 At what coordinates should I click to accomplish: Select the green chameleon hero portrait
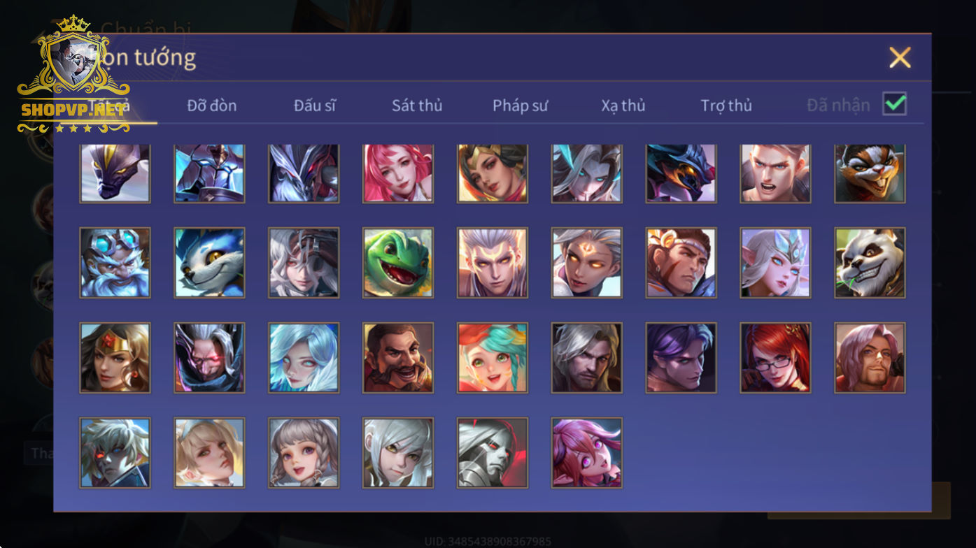(398, 263)
